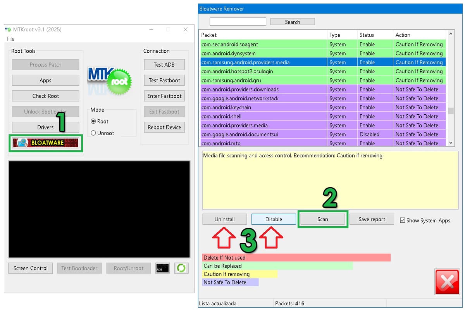Click the Disabled status of documentsui
This screenshot has height=310, width=465.
point(369,134)
